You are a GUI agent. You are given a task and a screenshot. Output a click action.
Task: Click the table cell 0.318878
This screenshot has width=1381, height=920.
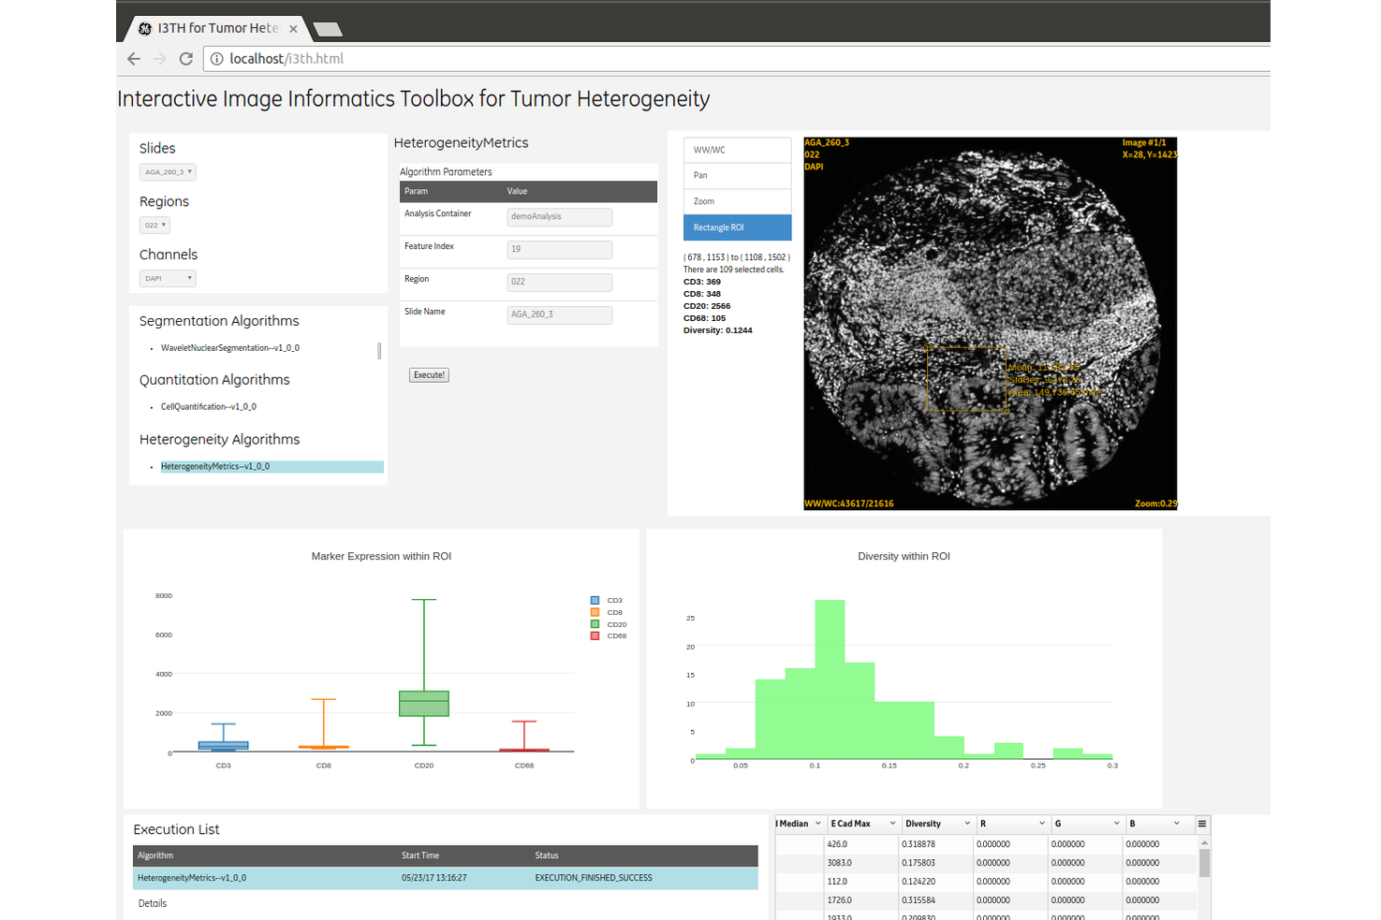[936, 844]
